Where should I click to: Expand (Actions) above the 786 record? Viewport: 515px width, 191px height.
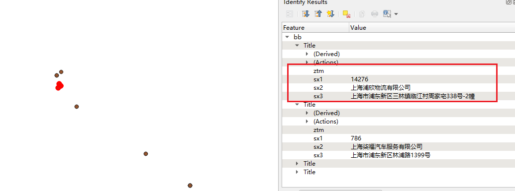tap(307, 121)
